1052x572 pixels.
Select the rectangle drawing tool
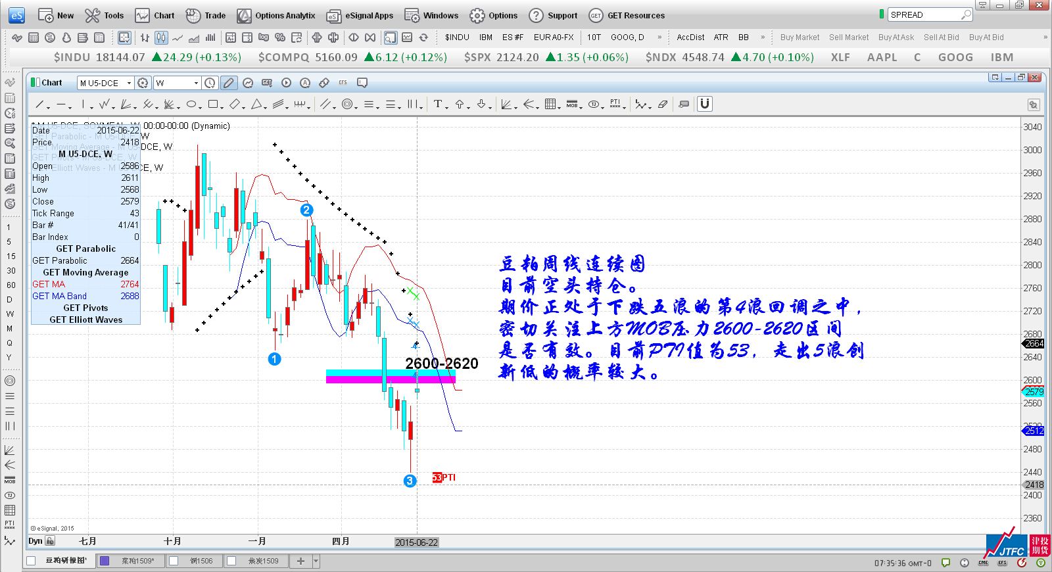pyautogui.click(x=212, y=104)
